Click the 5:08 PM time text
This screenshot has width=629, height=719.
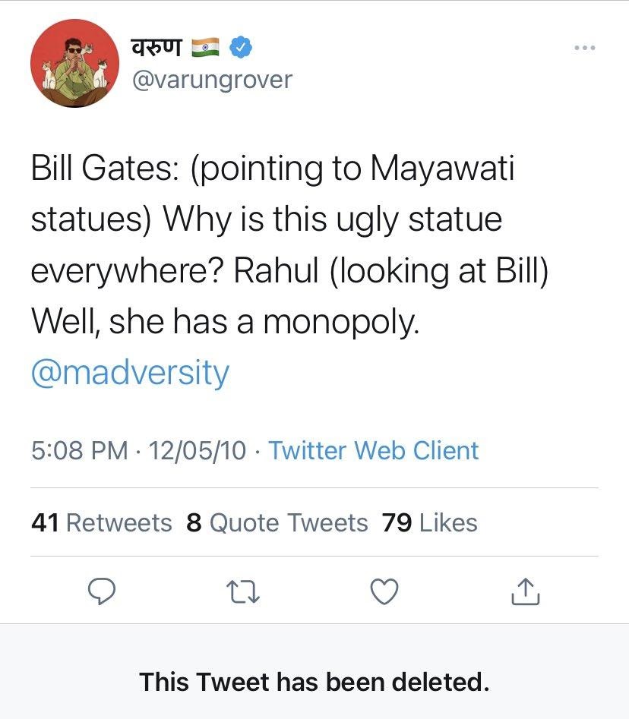[79, 450]
